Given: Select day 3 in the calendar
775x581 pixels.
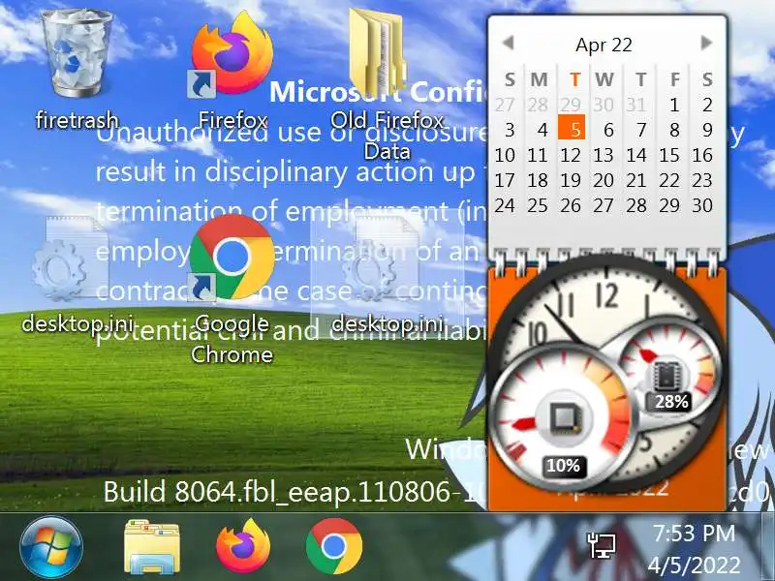Looking at the screenshot, I should tap(510, 130).
